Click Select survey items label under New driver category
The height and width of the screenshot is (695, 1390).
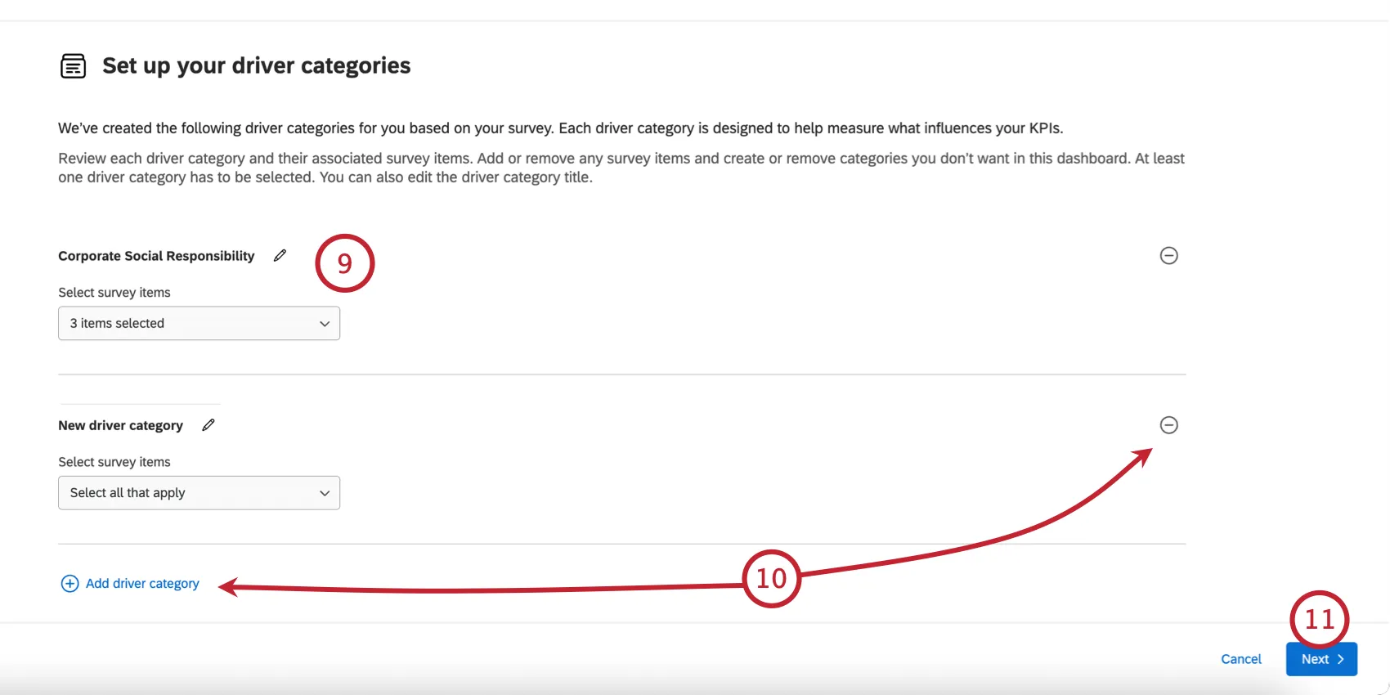coord(114,462)
